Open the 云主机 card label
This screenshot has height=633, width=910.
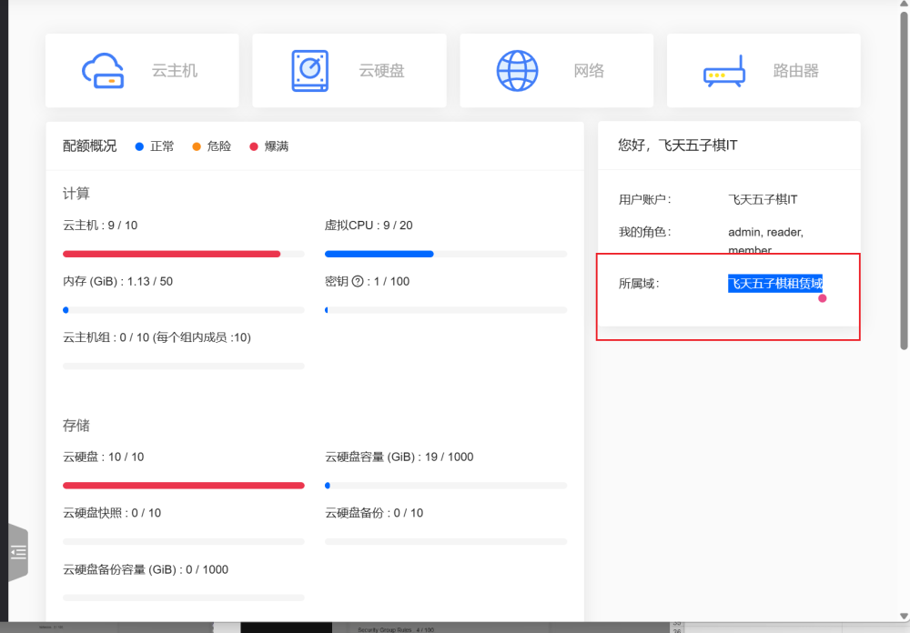pos(175,71)
